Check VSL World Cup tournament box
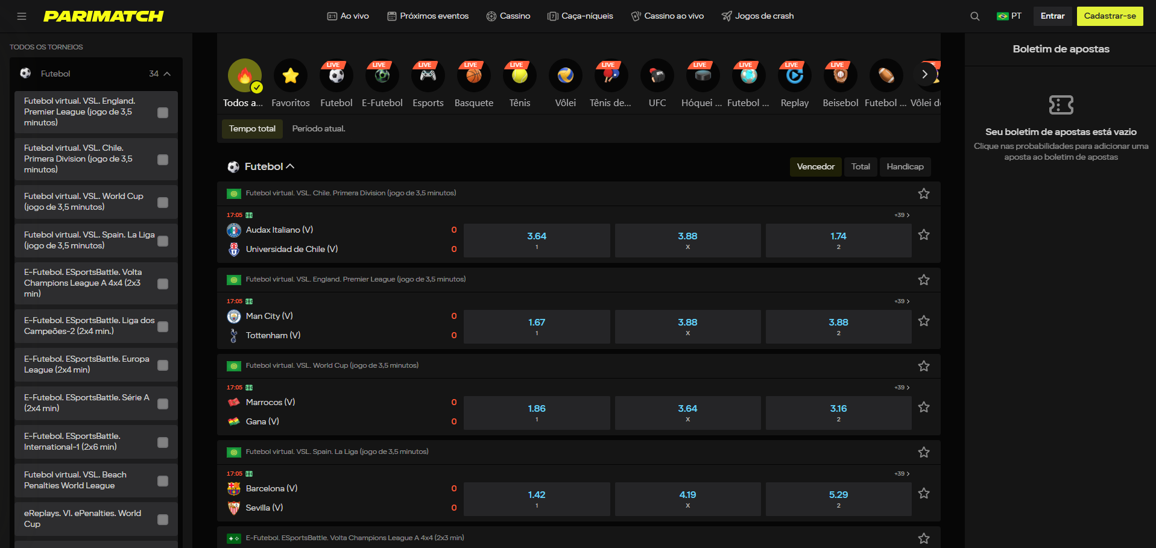1156x548 pixels. point(163,203)
